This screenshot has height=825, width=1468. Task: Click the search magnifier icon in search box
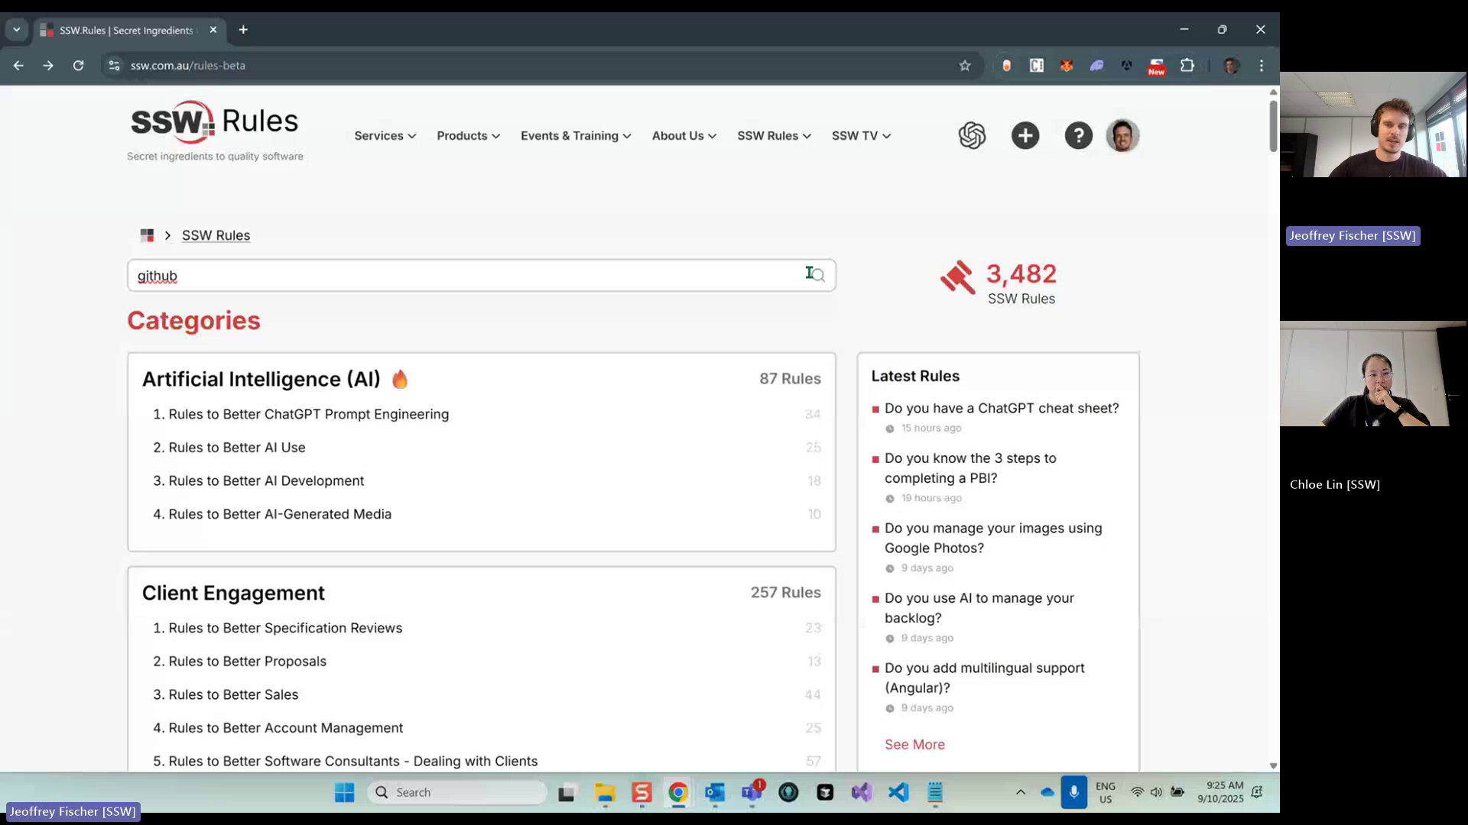[x=817, y=275]
